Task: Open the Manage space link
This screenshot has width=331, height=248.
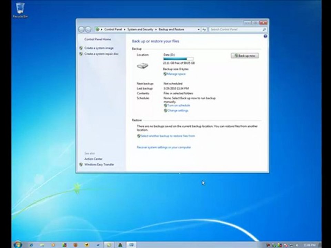Action: pyautogui.click(x=176, y=74)
